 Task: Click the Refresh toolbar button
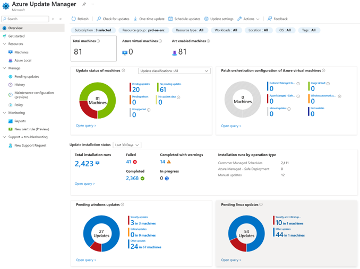coord(80,19)
